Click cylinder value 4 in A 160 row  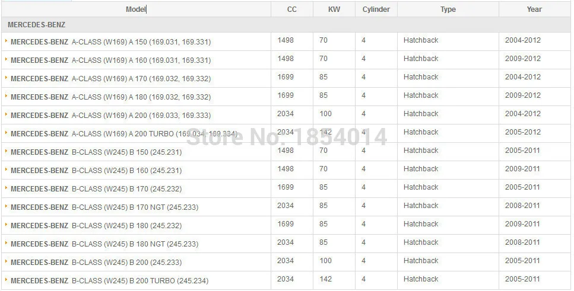tap(363, 59)
